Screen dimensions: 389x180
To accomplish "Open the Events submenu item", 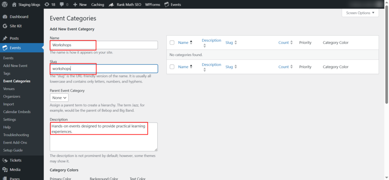I will pyautogui.click(x=8, y=58).
